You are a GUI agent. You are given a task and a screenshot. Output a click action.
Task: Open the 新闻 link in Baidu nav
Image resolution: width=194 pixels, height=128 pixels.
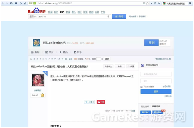(x=50, y=12)
